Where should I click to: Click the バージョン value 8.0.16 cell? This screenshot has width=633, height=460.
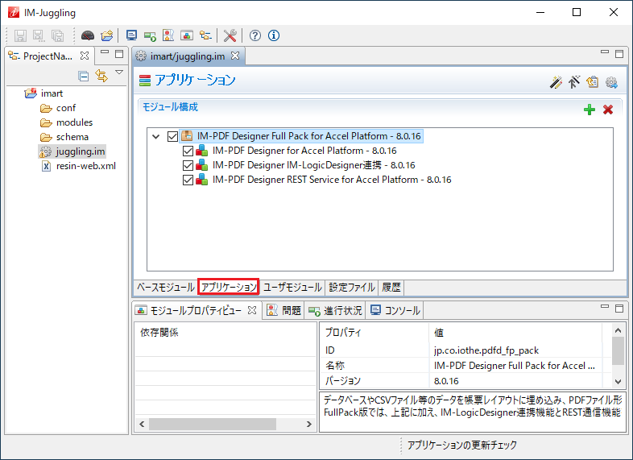pos(446,381)
